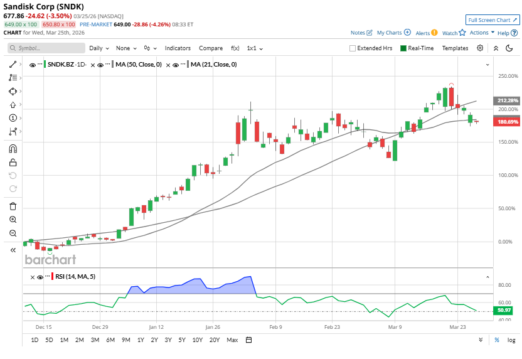Create an alert via Alerts icon
Image resolution: width=522 pixels, height=359 pixels.
434,33
